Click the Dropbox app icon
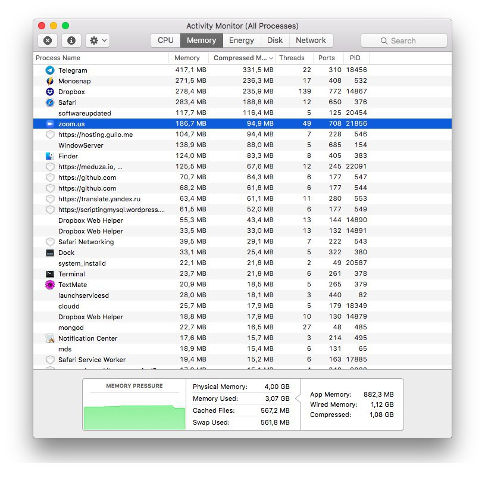The height and width of the screenshot is (486, 485). coord(50,92)
